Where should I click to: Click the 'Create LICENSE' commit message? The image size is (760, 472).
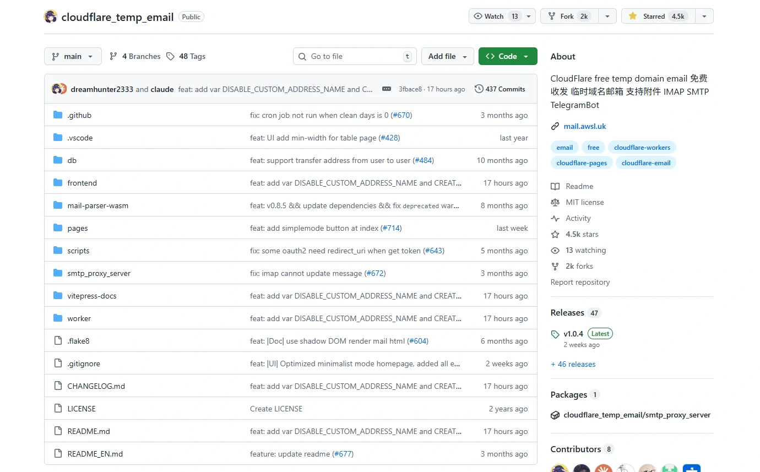[276, 409]
